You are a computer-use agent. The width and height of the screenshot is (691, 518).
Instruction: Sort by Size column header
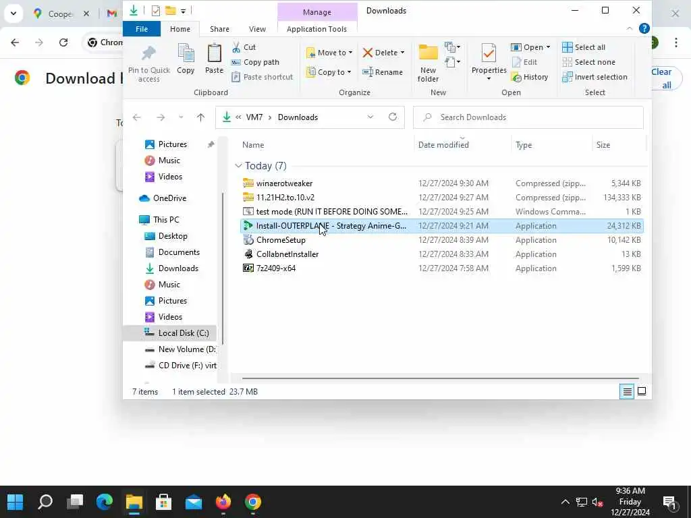click(603, 145)
